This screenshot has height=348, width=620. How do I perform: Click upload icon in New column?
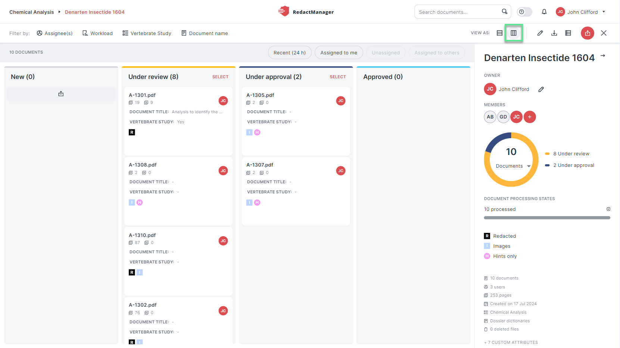(61, 94)
